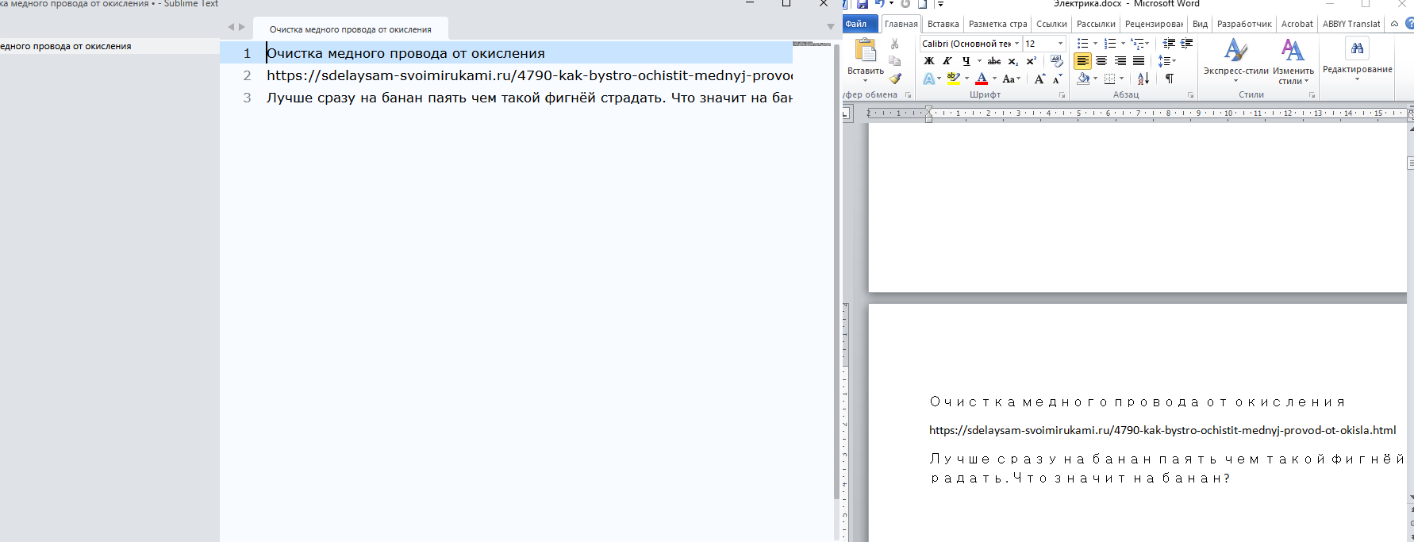Toggle Italic (К) formatting in Word
This screenshot has width=1414, height=542.
point(947,61)
